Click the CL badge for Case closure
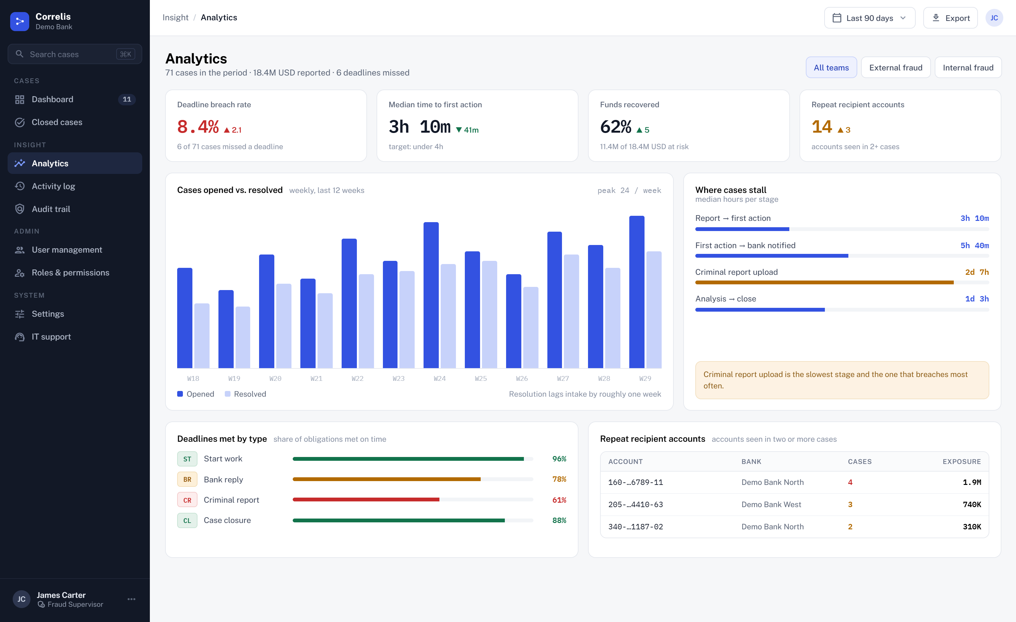Screen dimensions: 1016x622 (187, 520)
